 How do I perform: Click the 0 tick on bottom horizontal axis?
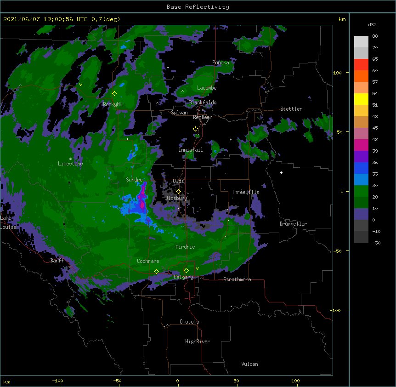[x=177, y=381]
